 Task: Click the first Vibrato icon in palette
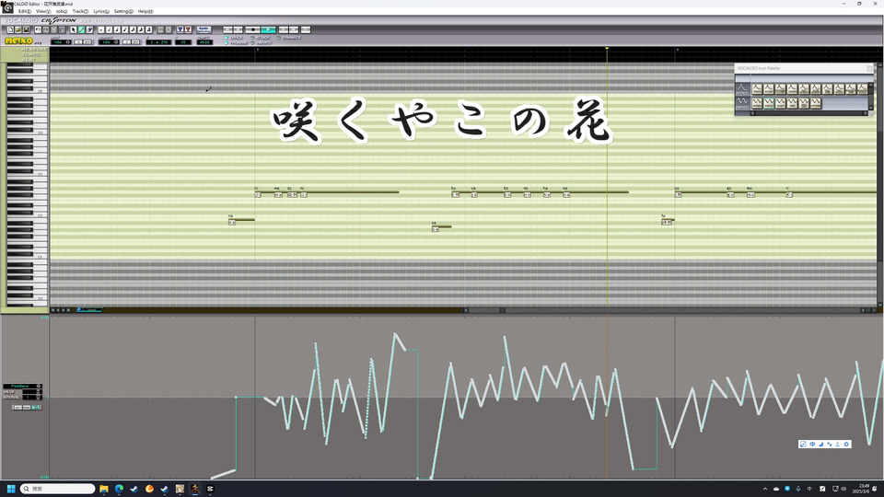point(757,103)
